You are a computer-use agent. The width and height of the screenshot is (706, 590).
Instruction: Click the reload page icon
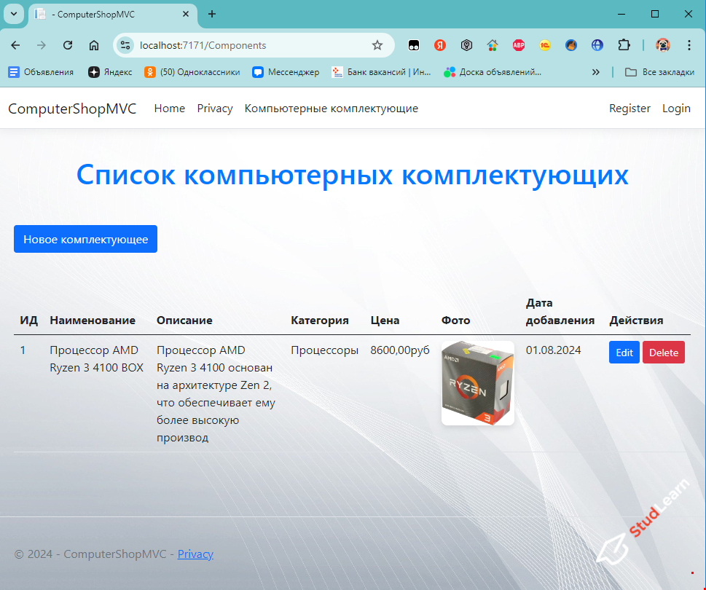click(x=67, y=44)
